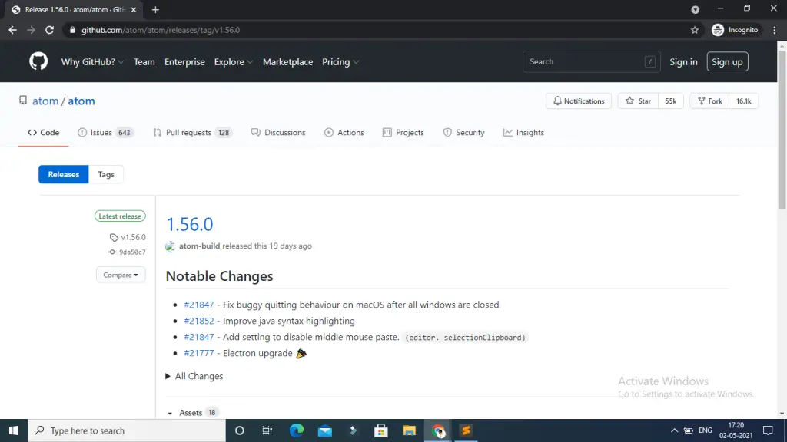Screen dimensions: 787x442
Task: Open the Projects tab
Action: click(403, 132)
